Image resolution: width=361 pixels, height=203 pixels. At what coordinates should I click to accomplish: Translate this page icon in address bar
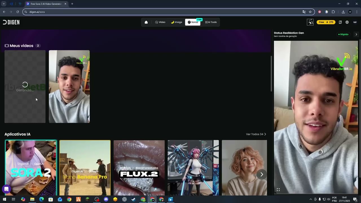304,12
